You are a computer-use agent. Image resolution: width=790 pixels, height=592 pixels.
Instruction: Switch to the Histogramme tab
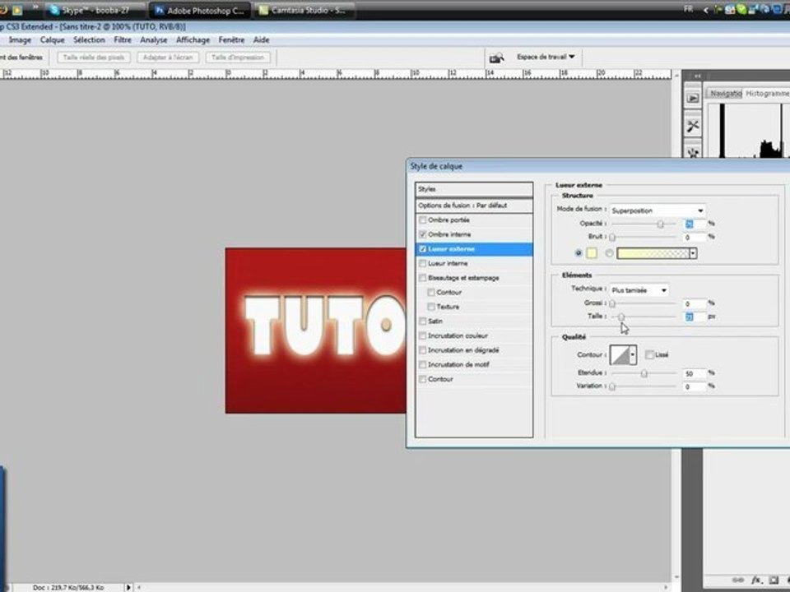click(766, 94)
